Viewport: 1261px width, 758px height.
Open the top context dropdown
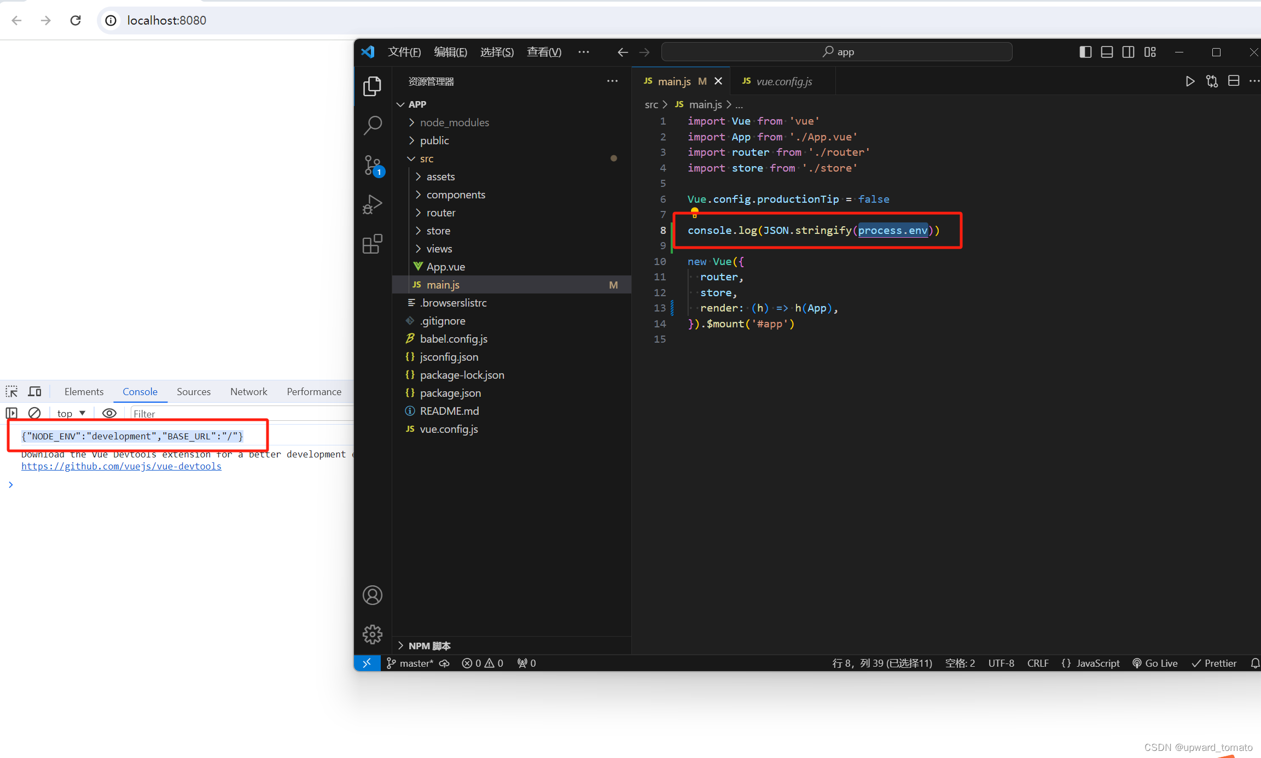tap(71, 413)
